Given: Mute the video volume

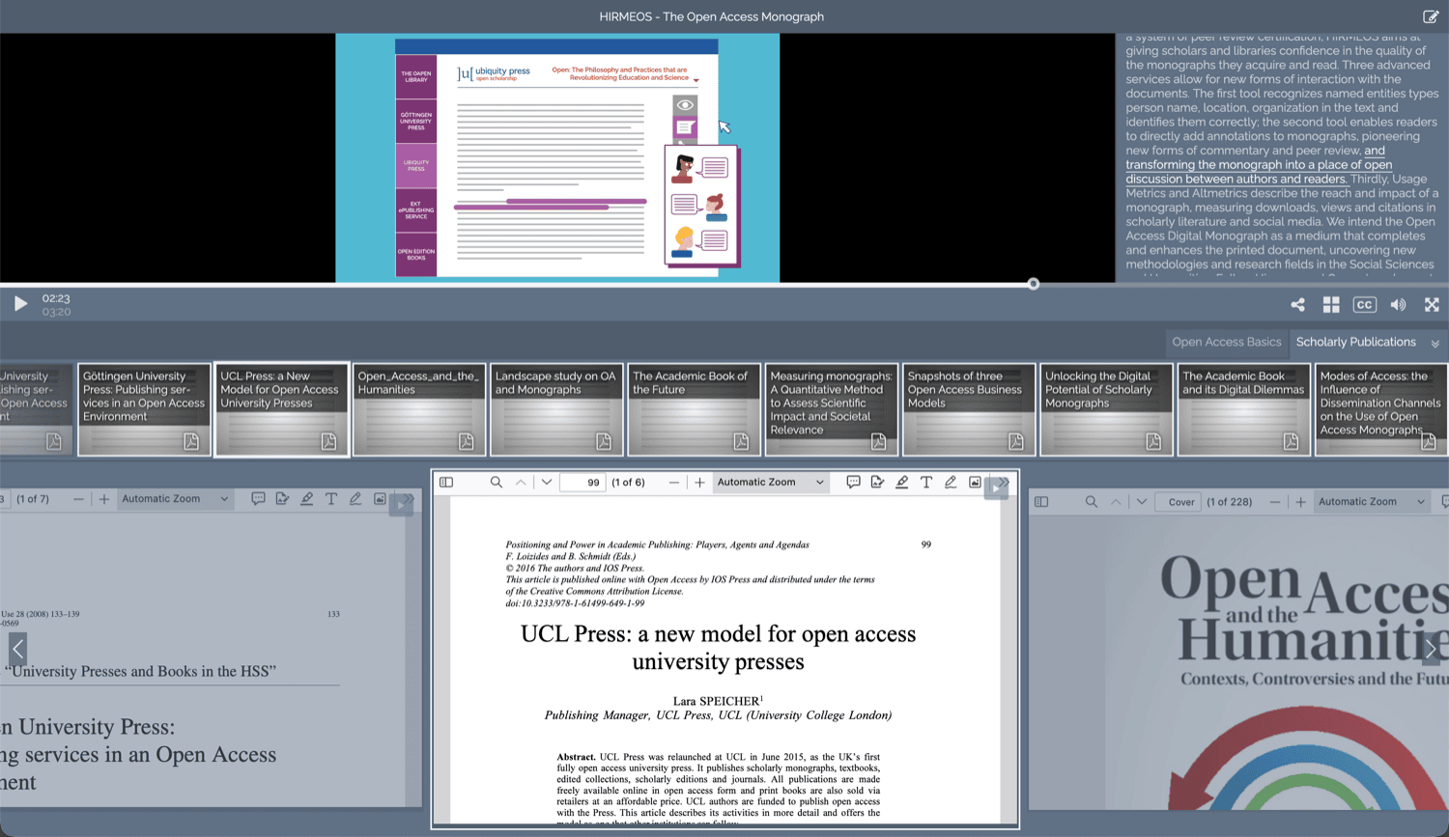Looking at the screenshot, I should pos(1398,305).
